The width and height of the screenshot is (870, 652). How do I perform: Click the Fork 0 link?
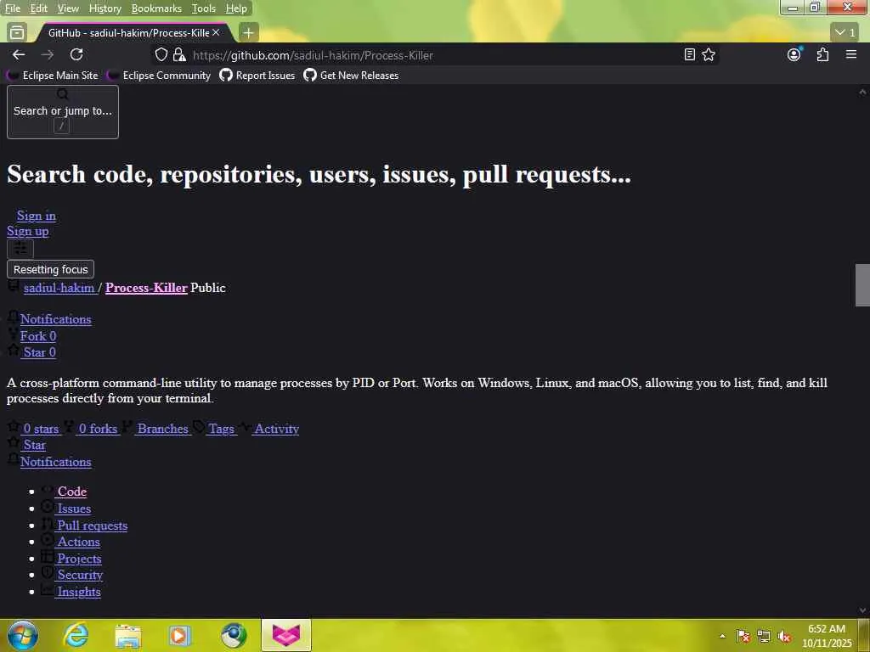coord(38,336)
